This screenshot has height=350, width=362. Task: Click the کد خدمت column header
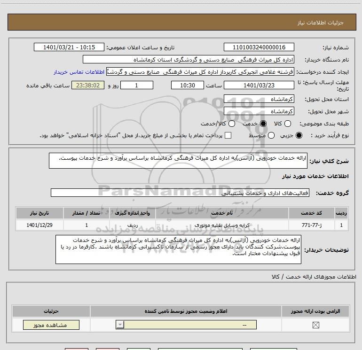[x=311, y=213]
